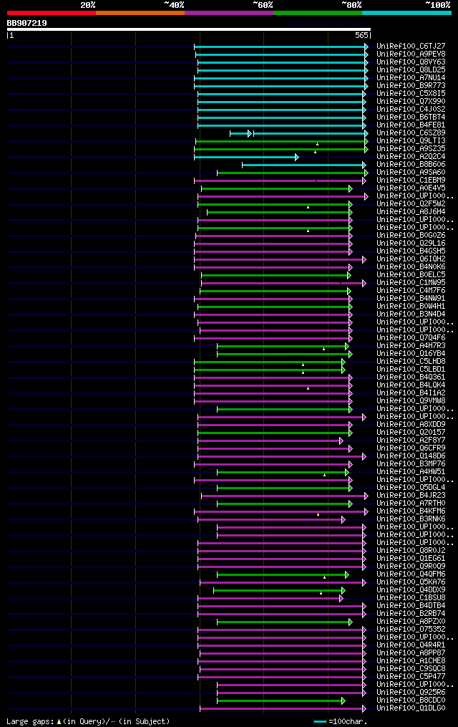This screenshot has height=727, width=458.
Task: Select the UniRef100_C1BSU8 label
Action: pyautogui.click(x=411, y=598)
